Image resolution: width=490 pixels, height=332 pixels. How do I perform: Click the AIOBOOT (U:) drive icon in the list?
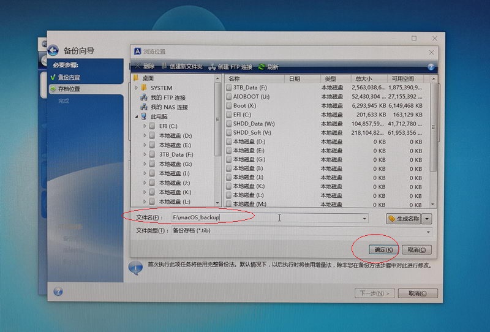pos(228,97)
